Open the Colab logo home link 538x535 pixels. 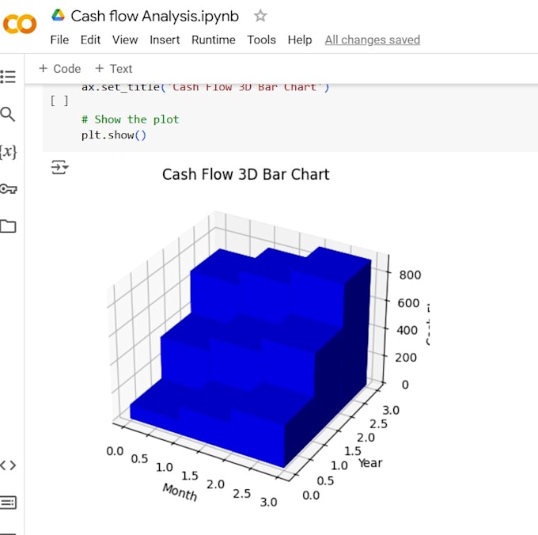(20, 24)
